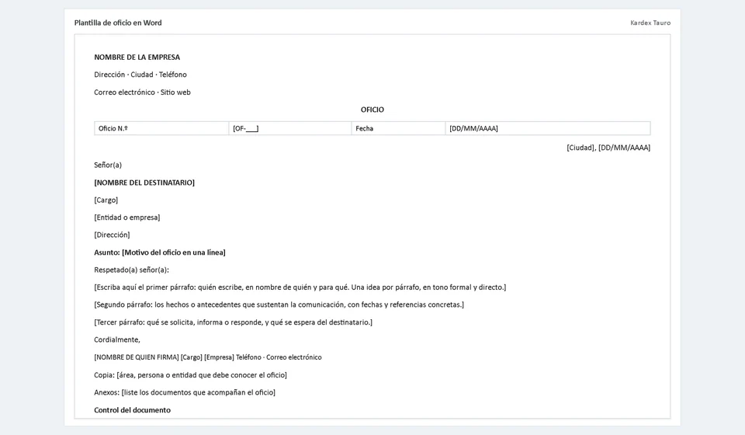745x435 pixels.
Task: Click the right-aligned '[Ciudad], [DD/MM/AAAA]' line
Action: [608, 148]
